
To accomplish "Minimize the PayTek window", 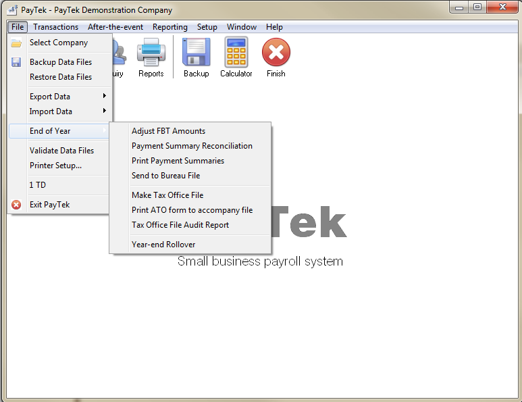I will click(x=459, y=7).
